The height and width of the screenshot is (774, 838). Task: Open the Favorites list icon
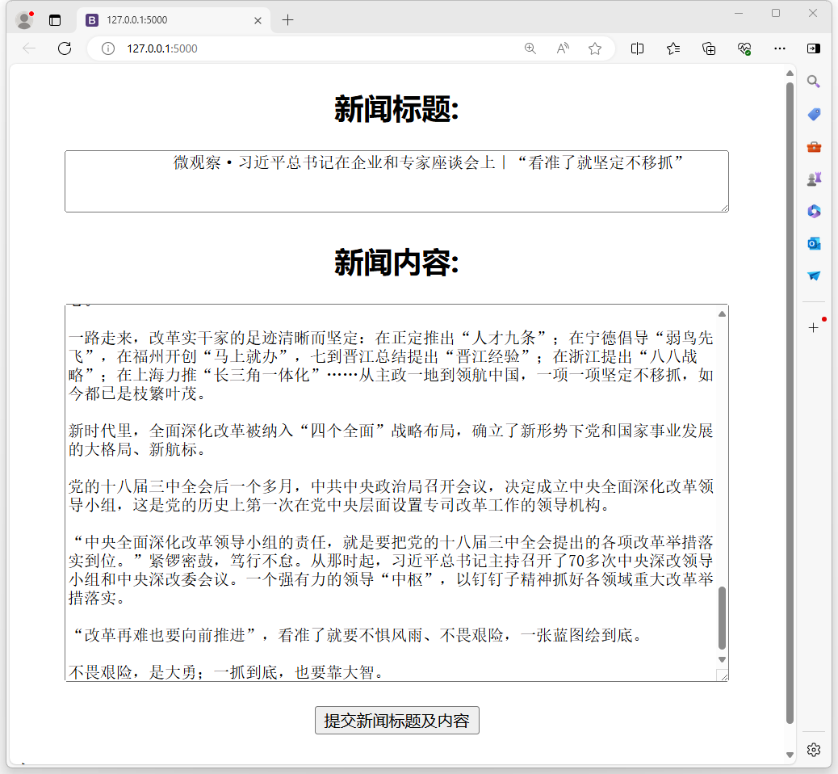[673, 48]
